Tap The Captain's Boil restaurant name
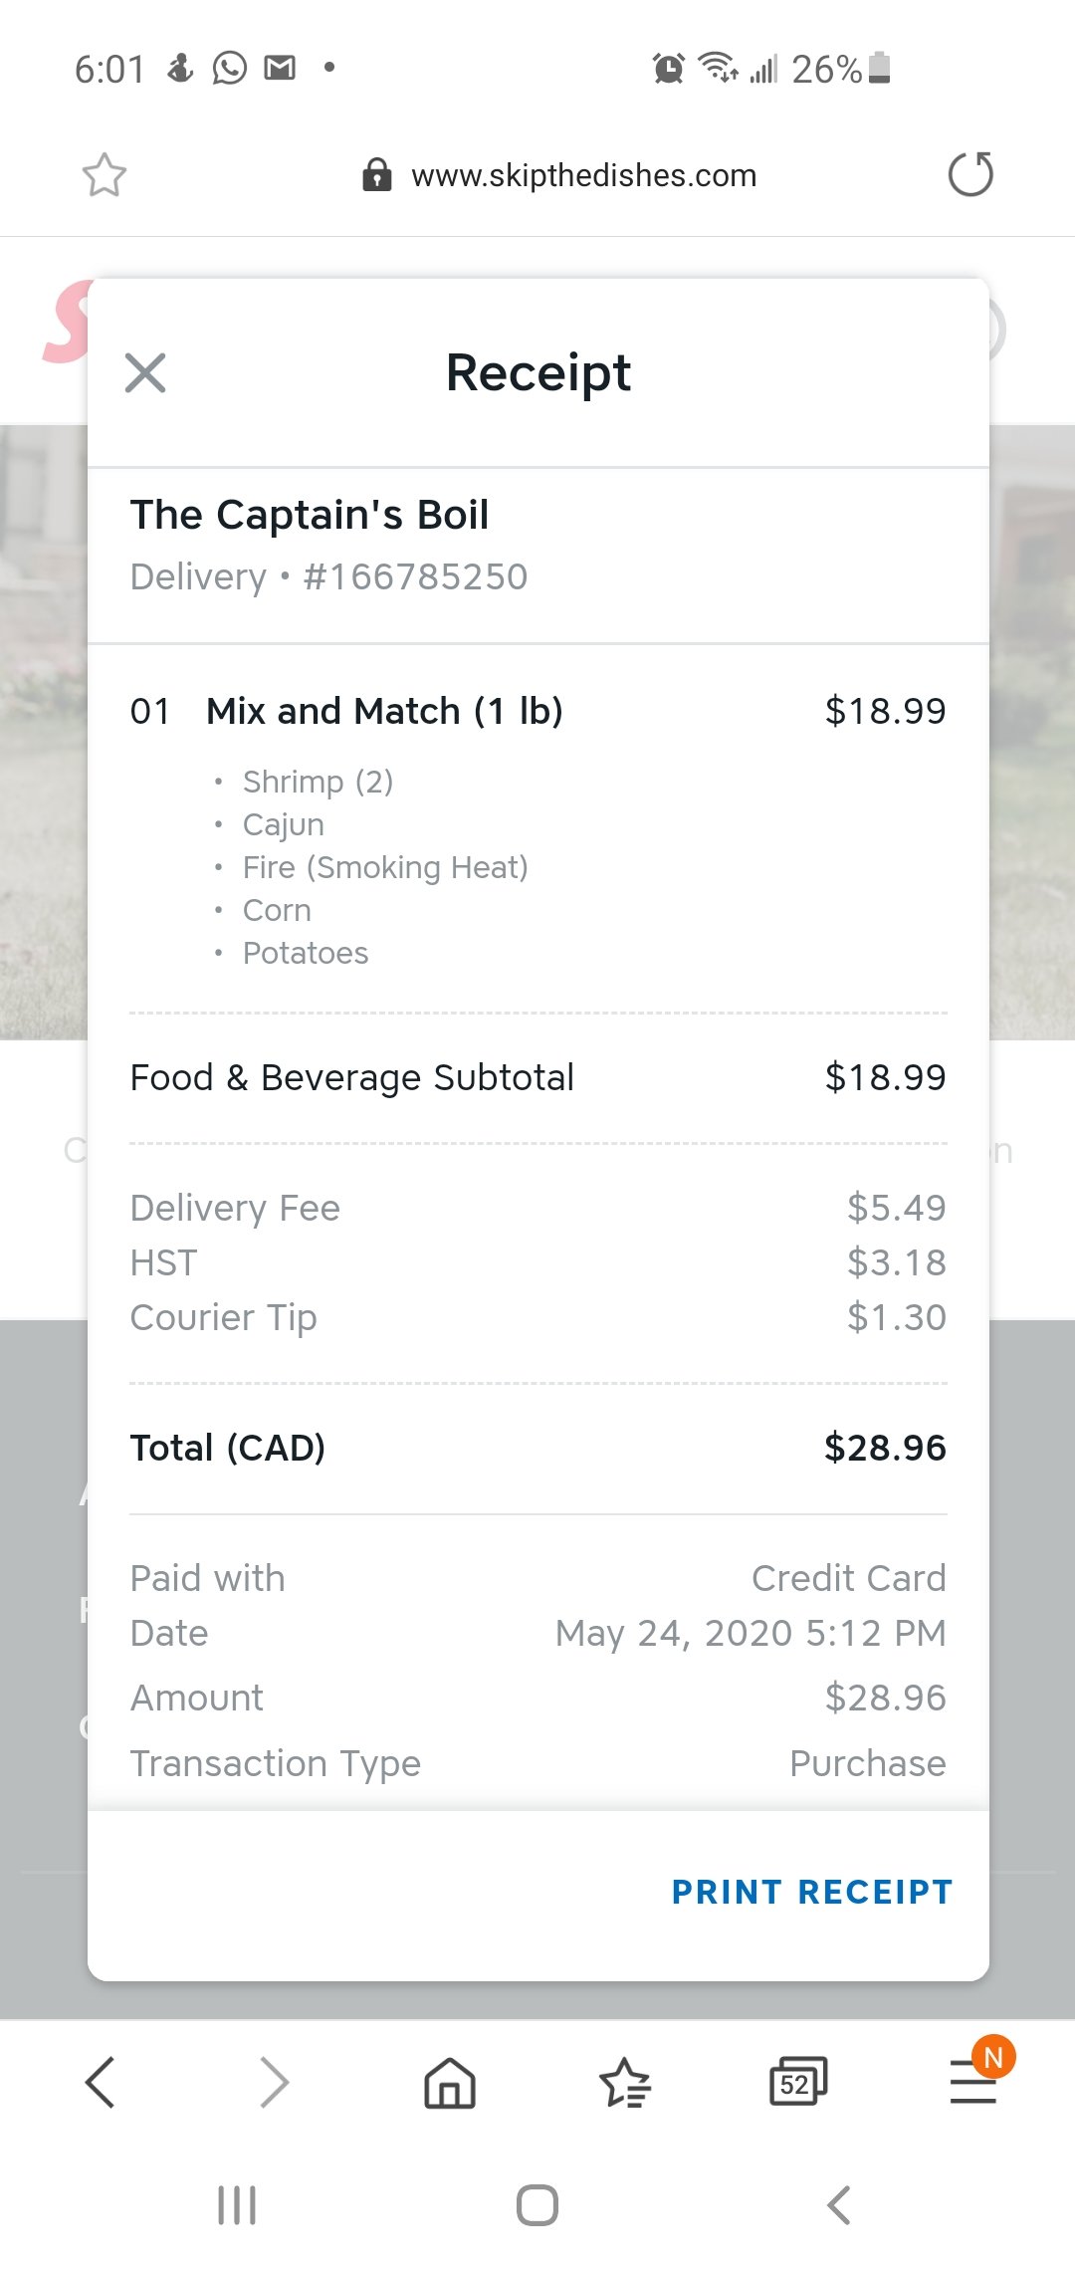This screenshot has width=1075, height=2270. pos(310,515)
